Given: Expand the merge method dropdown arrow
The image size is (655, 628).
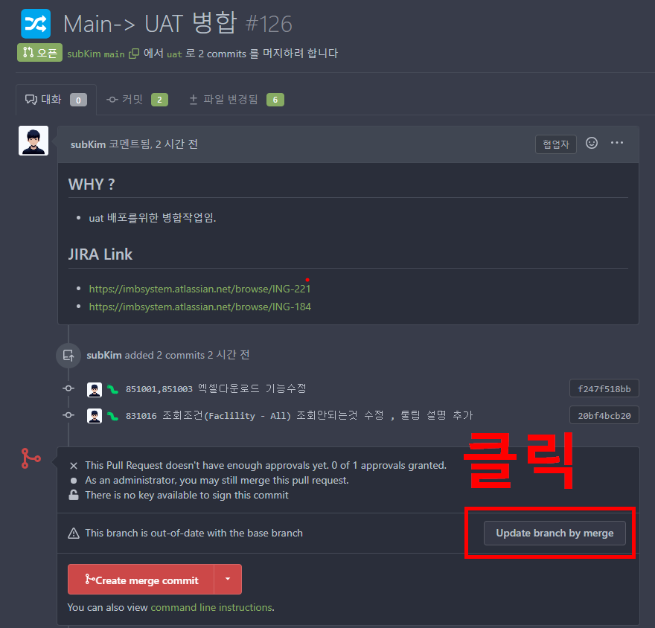Looking at the screenshot, I should (228, 579).
